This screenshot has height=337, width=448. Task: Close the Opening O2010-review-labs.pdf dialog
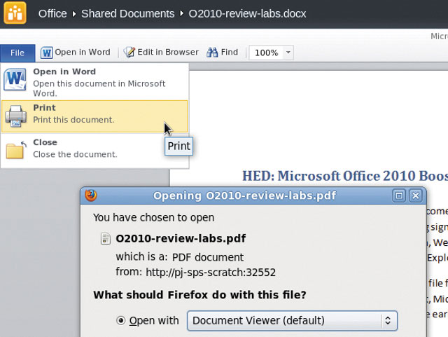point(416,195)
